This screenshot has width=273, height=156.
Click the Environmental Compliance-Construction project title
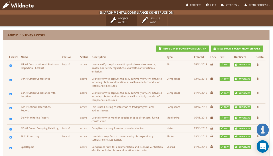pos(136,13)
